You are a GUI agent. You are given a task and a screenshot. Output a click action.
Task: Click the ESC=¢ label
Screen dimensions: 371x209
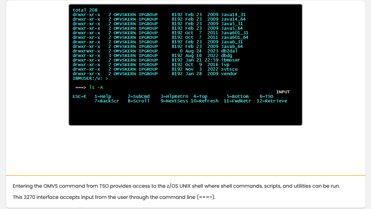[x=79, y=96]
